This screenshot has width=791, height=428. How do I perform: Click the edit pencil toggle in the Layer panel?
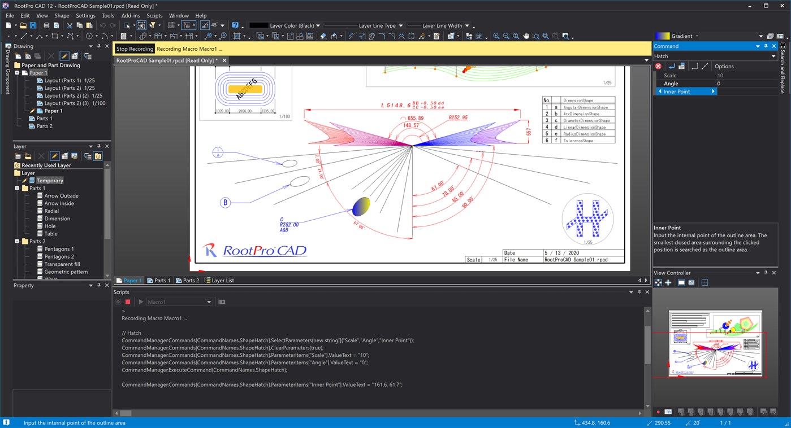54,155
